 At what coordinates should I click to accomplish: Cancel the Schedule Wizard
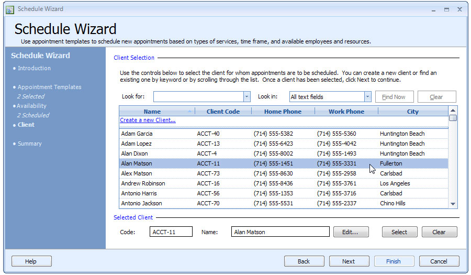pos(439,261)
